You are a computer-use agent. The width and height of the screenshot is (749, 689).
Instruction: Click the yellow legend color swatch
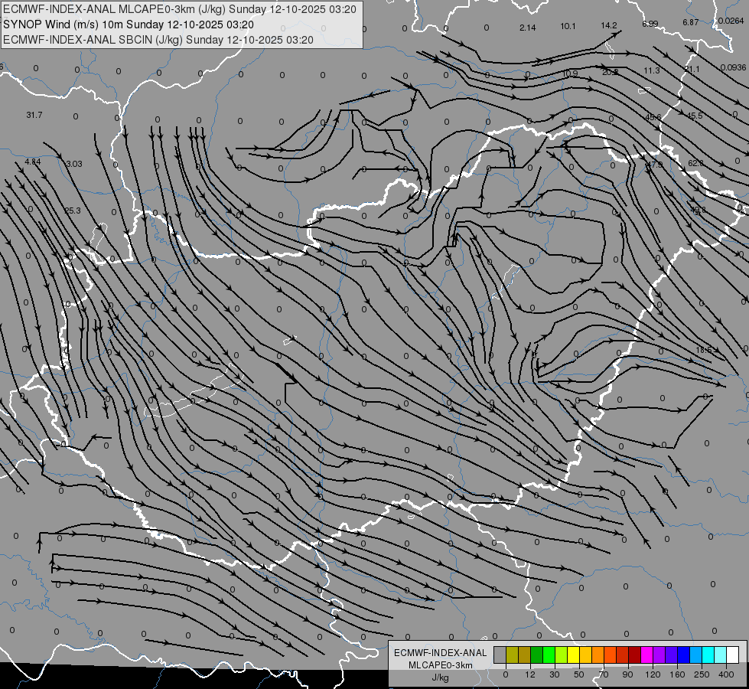point(574,655)
